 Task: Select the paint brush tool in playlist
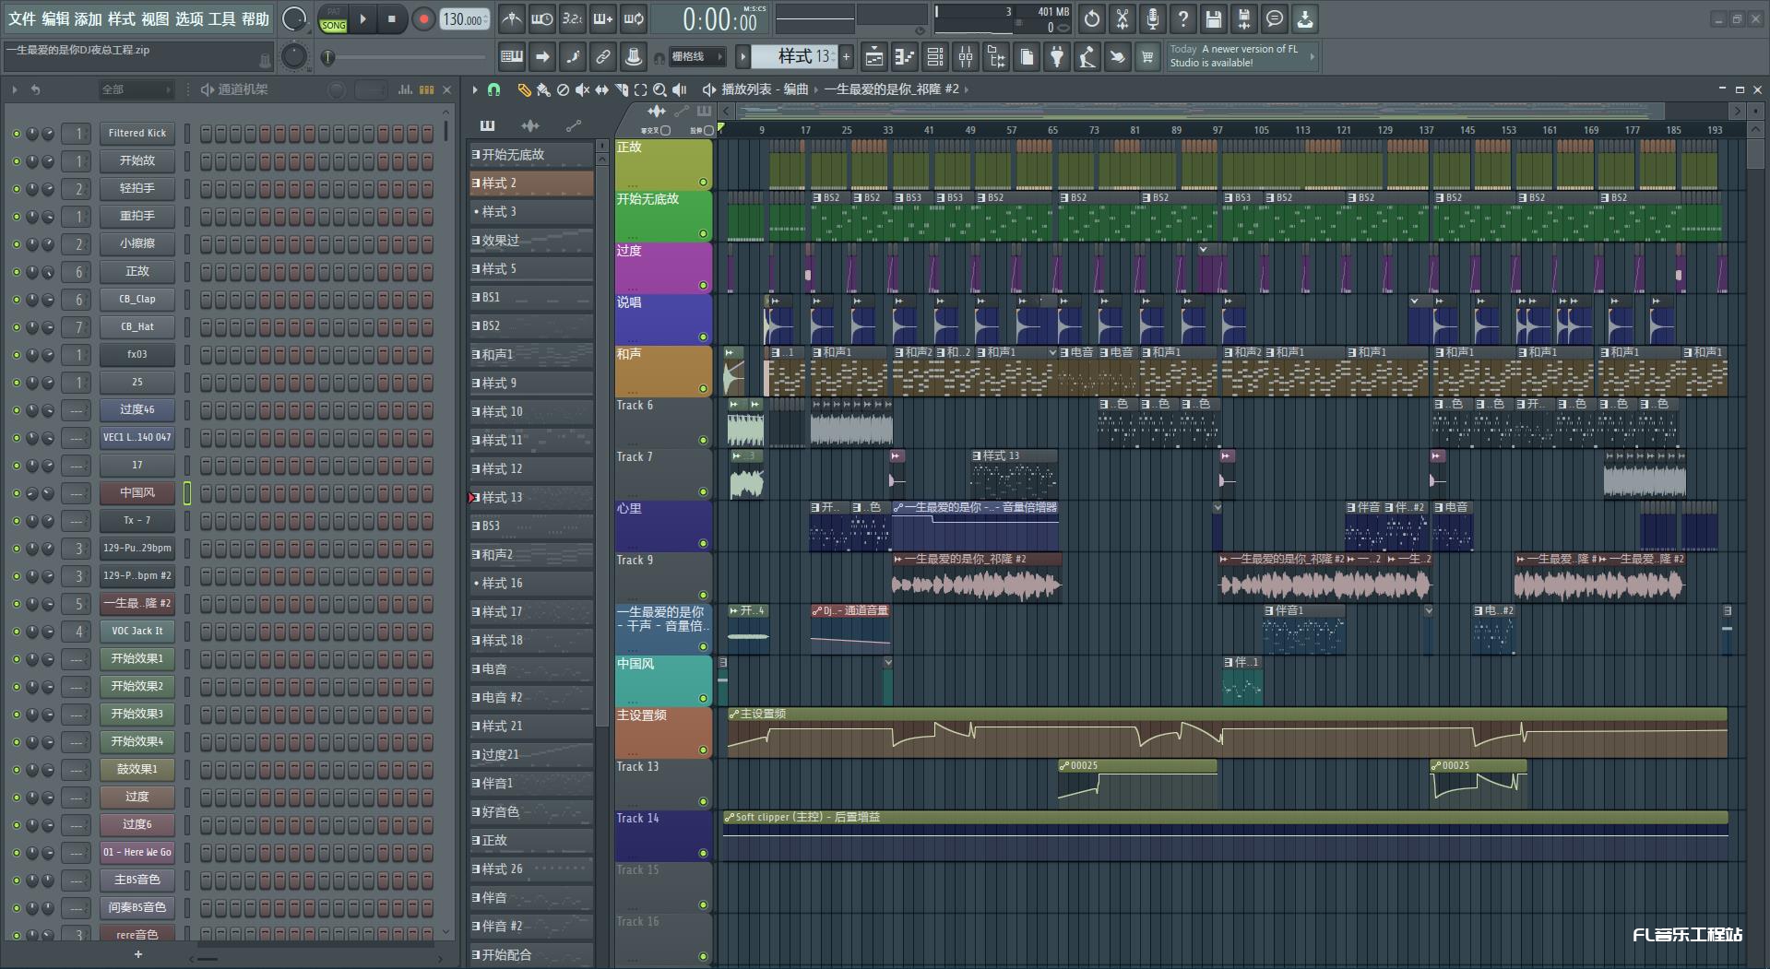[x=543, y=89]
